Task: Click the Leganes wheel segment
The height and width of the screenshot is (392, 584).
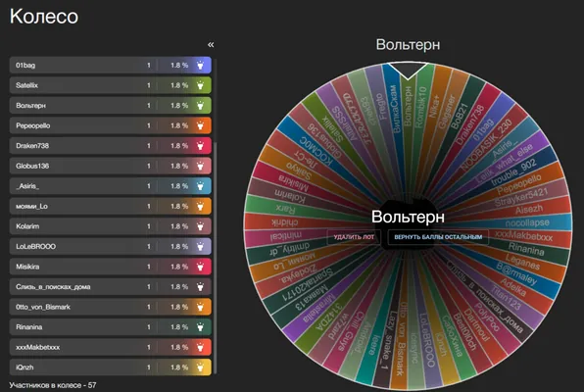Action: (522, 262)
